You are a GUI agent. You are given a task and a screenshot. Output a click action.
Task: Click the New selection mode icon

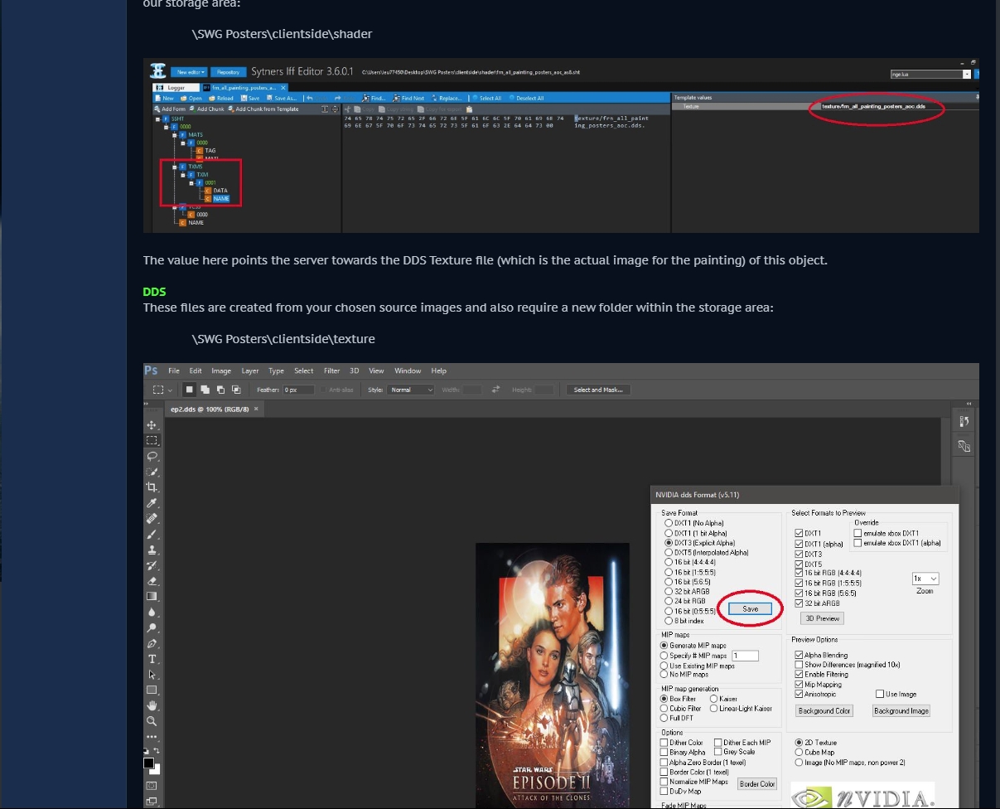pos(190,390)
